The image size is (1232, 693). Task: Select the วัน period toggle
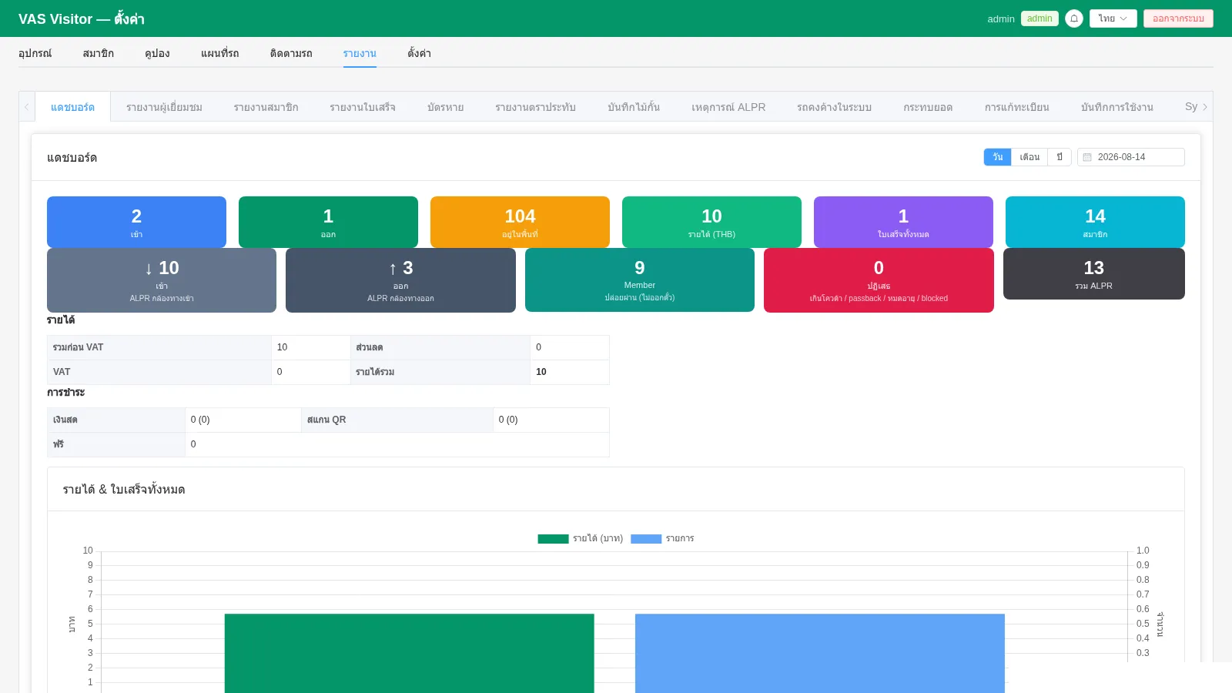coord(997,157)
